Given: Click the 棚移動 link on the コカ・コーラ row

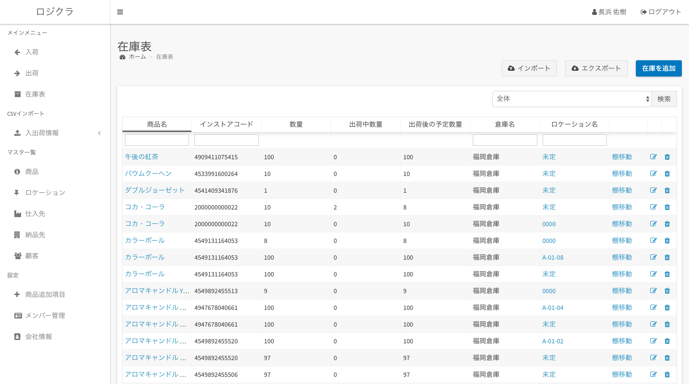Looking at the screenshot, I should (x=622, y=207).
